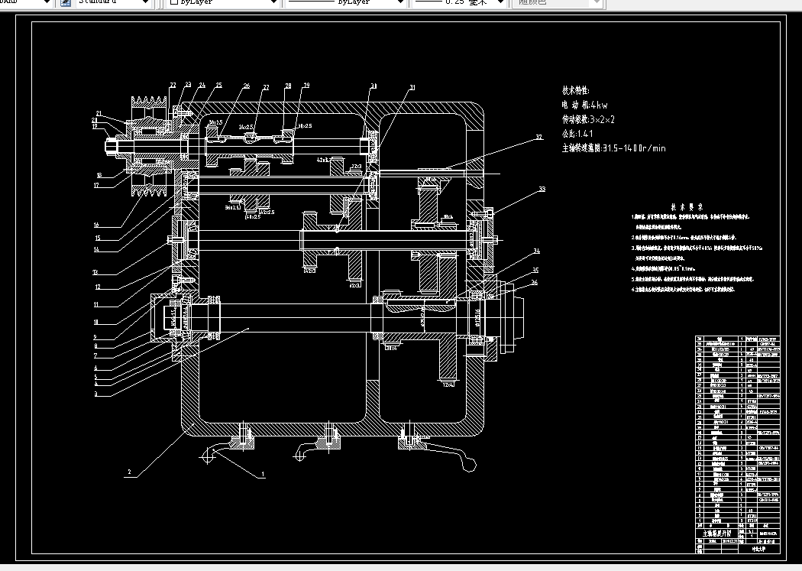
Task: Select the 主轴转速范围 speed range text
Action: (x=611, y=148)
